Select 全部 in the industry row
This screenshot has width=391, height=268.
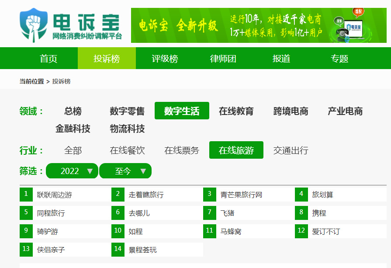point(73,150)
